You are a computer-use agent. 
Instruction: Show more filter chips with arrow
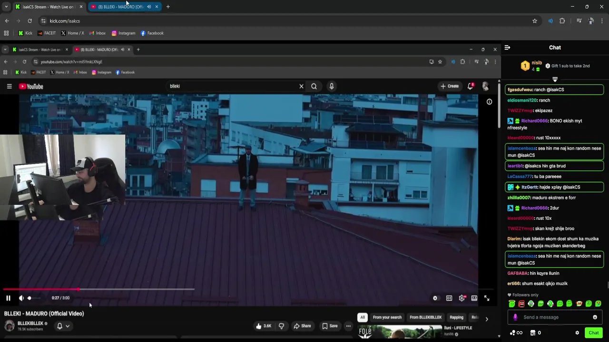click(486, 319)
